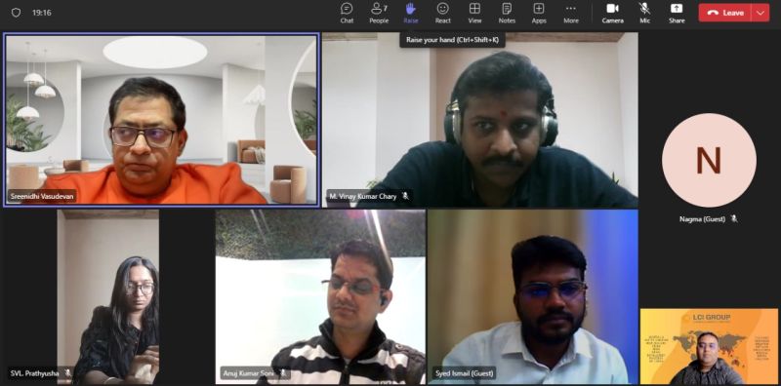
Task: Open the Apps menu
Action: pyautogui.click(x=539, y=13)
